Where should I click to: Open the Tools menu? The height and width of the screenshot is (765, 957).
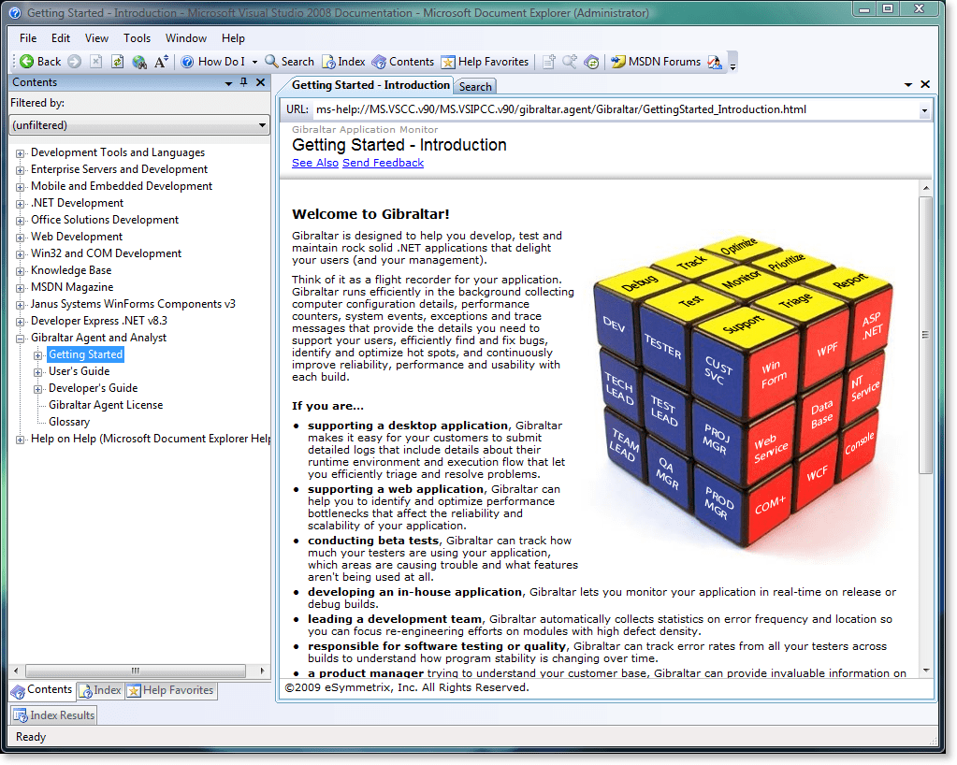137,37
